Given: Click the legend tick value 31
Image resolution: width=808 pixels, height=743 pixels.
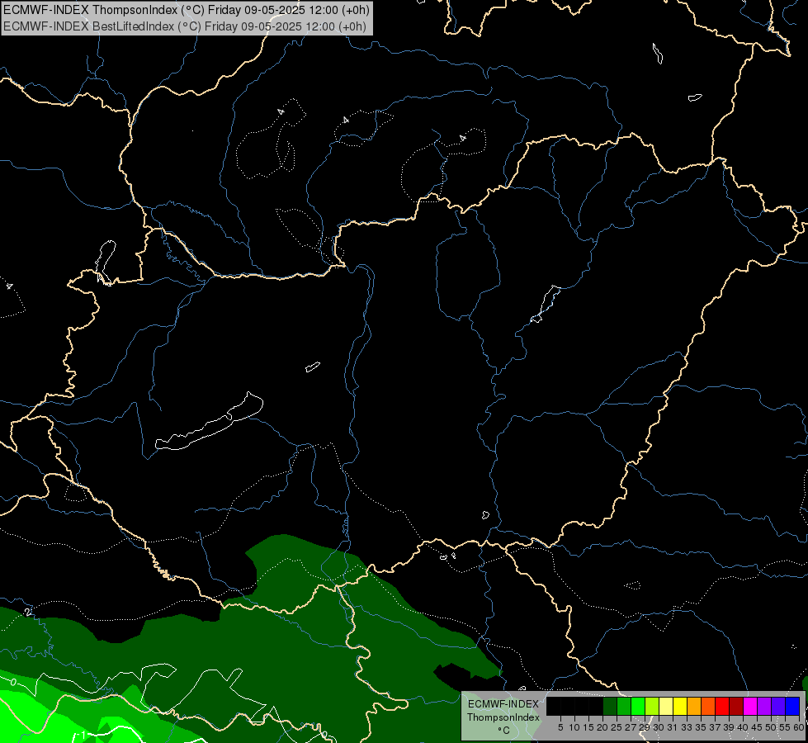Looking at the screenshot, I should point(673,727).
